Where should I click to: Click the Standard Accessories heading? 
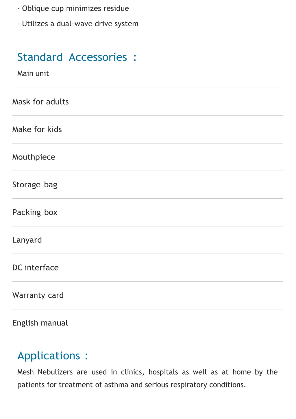(x=77, y=57)
